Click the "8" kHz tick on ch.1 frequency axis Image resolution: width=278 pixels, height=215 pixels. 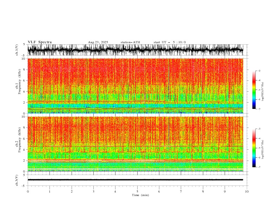[25, 70]
